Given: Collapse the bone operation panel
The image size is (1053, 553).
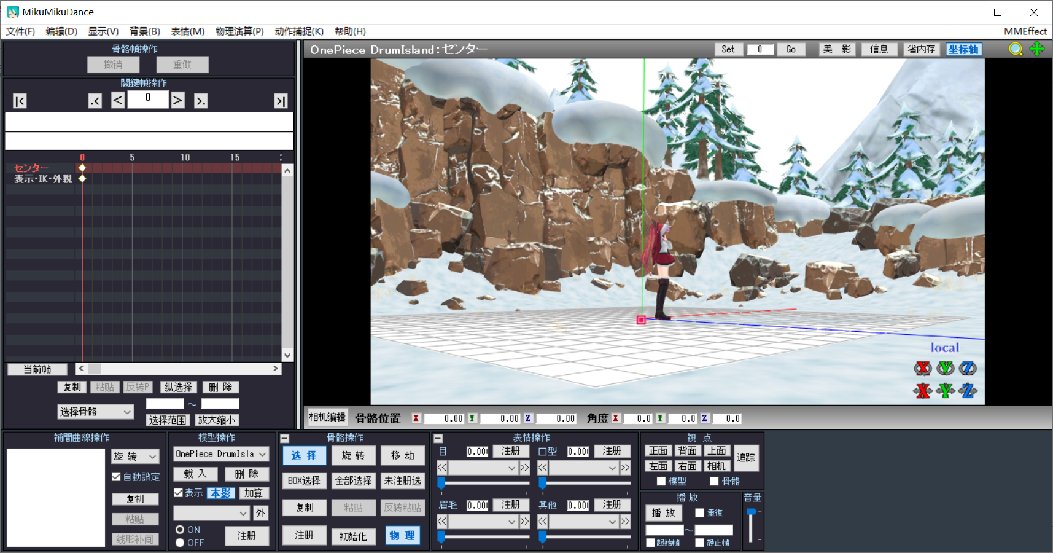Looking at the screenshot, I should click(285, 439).
